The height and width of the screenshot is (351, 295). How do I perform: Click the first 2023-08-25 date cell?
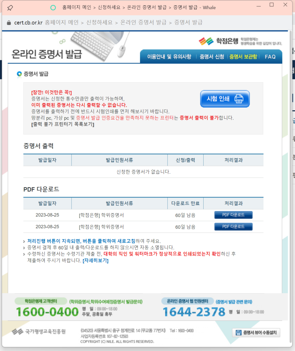pos(47,215)
